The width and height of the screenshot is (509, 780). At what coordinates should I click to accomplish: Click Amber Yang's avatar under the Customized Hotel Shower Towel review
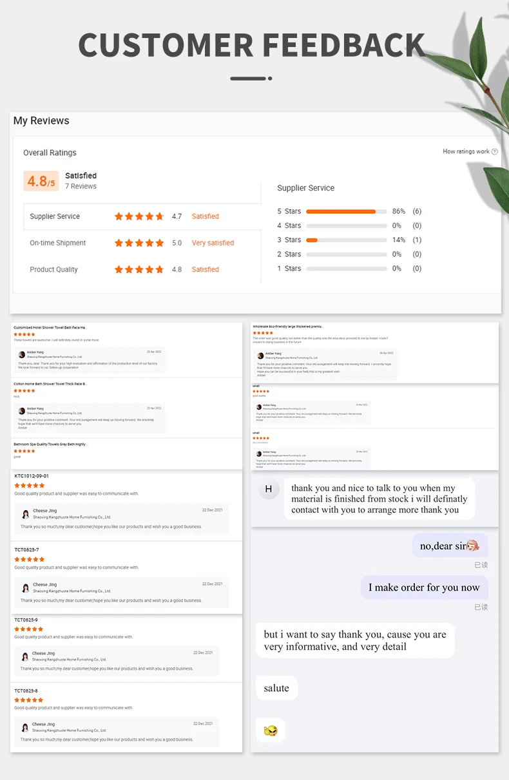point(22,354)
